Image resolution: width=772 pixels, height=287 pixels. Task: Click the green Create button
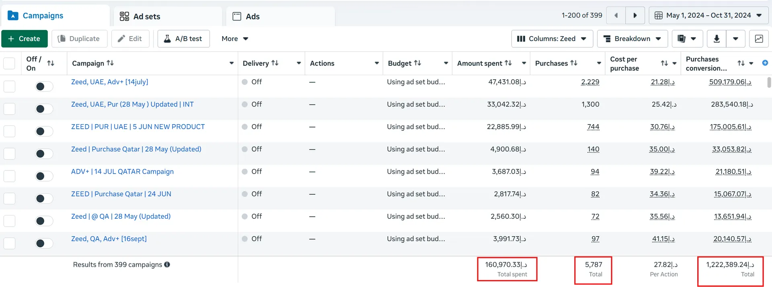point(25,39)
